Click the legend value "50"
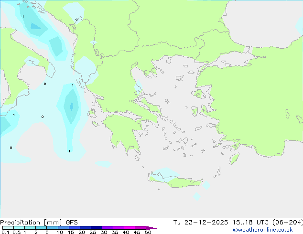Viewport: 303px width, 234px height. point(148,232)
